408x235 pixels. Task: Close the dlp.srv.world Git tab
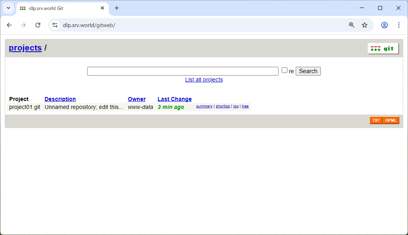pyautogui.click(x=102, y=8)
